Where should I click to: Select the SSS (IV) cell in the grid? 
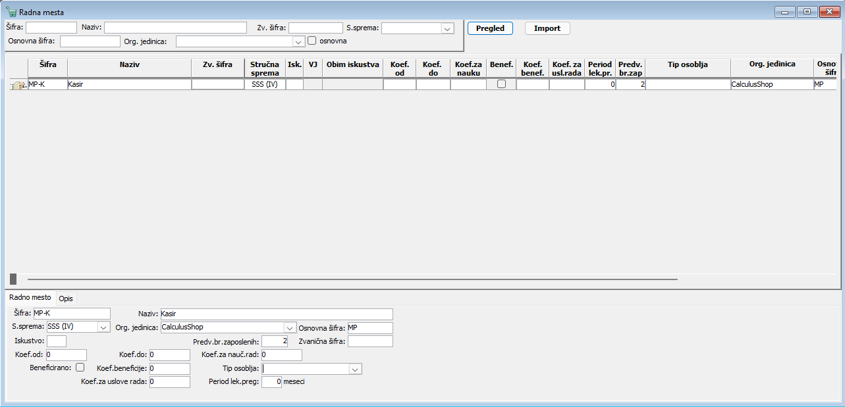pyautogui.click(x=265, y=85)
